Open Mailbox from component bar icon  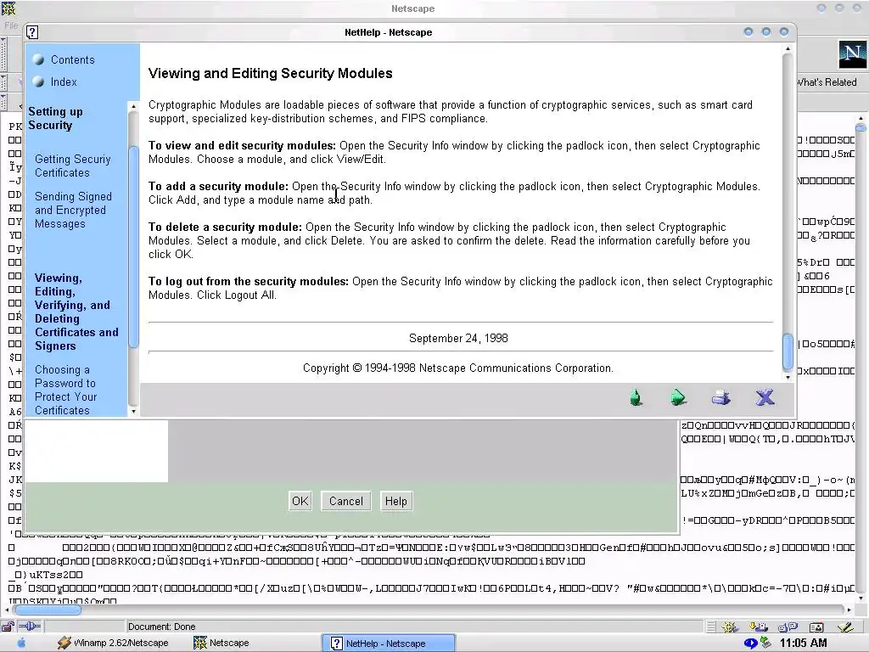(758, 627)
